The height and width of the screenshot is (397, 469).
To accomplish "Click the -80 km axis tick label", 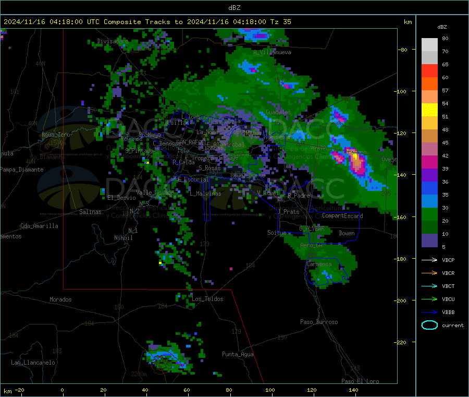I will (403, 50).
